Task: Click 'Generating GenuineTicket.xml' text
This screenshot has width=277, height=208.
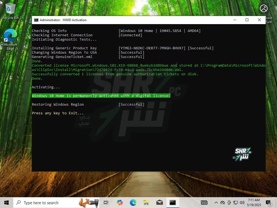Action: 62,57
